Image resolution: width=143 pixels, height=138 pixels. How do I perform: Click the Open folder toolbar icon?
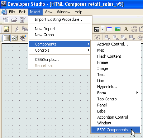tap(14, 20)
